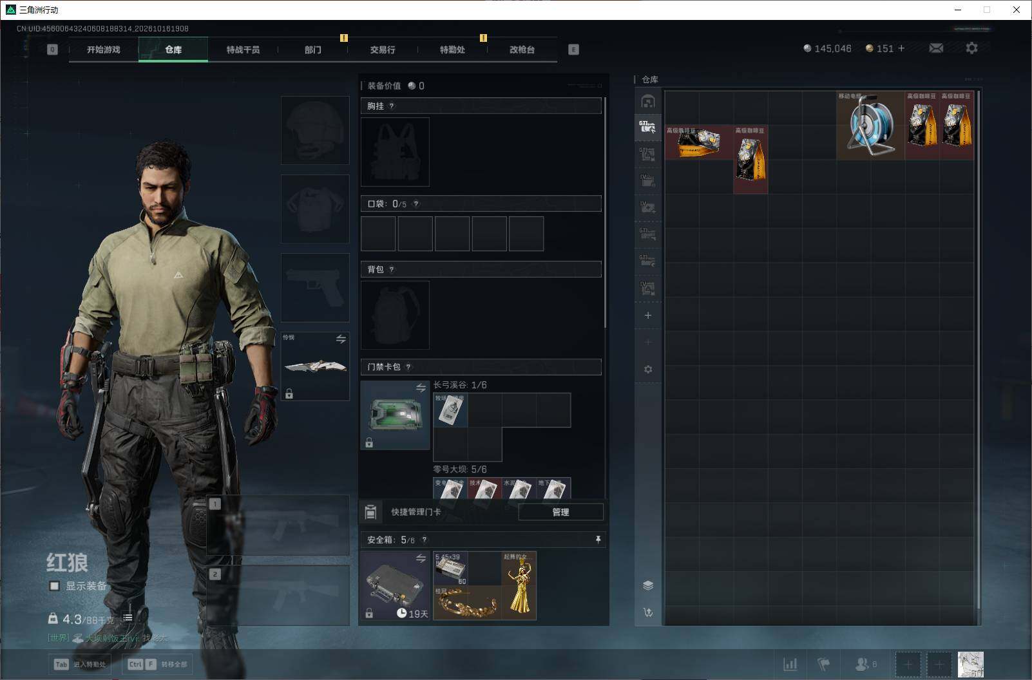Screen dimensions: 1032x680
Task: Click the player avatar thumbnail bottom right
Action: point(970,665)
